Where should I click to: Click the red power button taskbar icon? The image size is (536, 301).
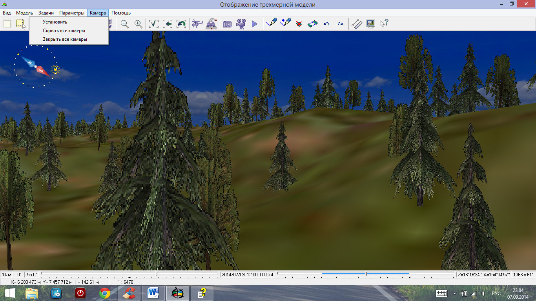pos(81,293)
